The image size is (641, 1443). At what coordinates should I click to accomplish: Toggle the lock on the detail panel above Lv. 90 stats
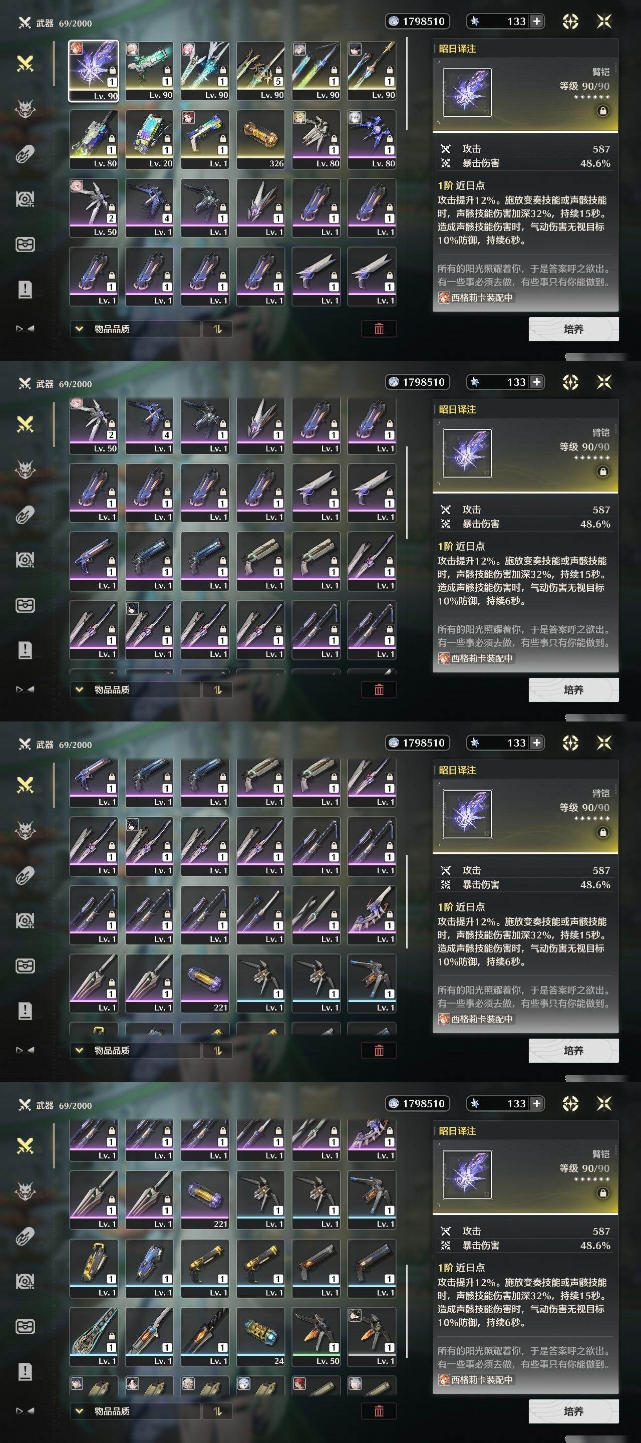pos(602,111)
